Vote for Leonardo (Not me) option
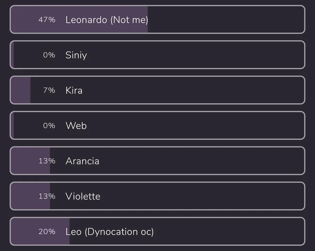 coord(157,20)
